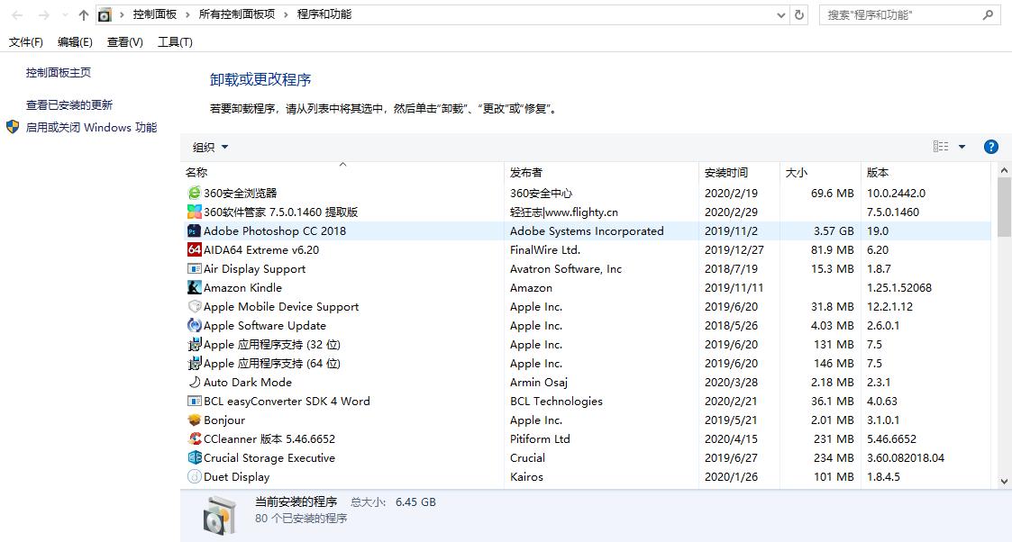Screen dimensions: 1012x542
Task: Open 启用或关闭 Windows 功能
Action: (x=92, y=127)
